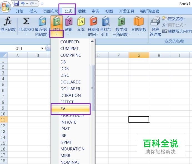This screenshot has width=192, height=164.
Task: Open the 福昕阅读器 tab
Action: coord(150,11)
